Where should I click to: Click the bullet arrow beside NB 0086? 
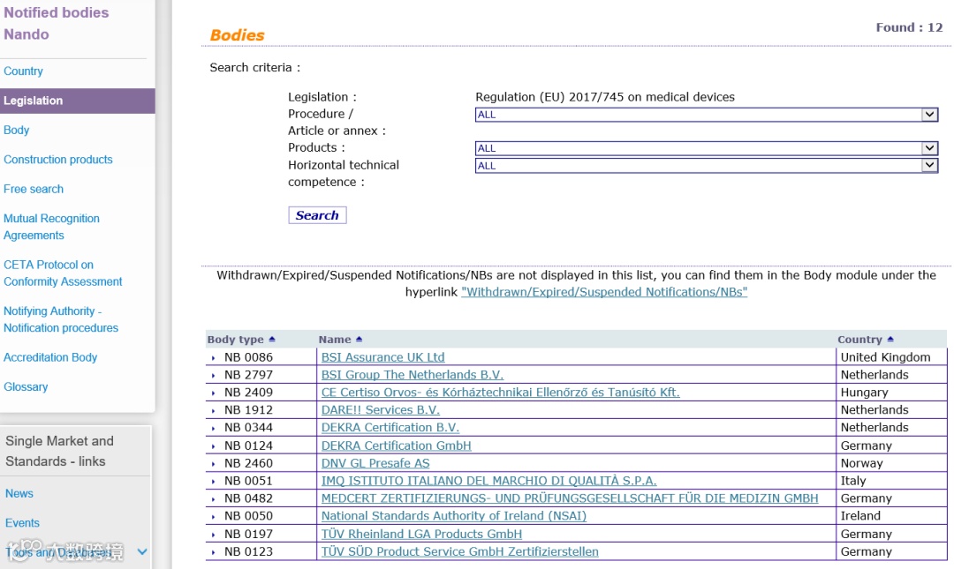[x=213, y=358]
